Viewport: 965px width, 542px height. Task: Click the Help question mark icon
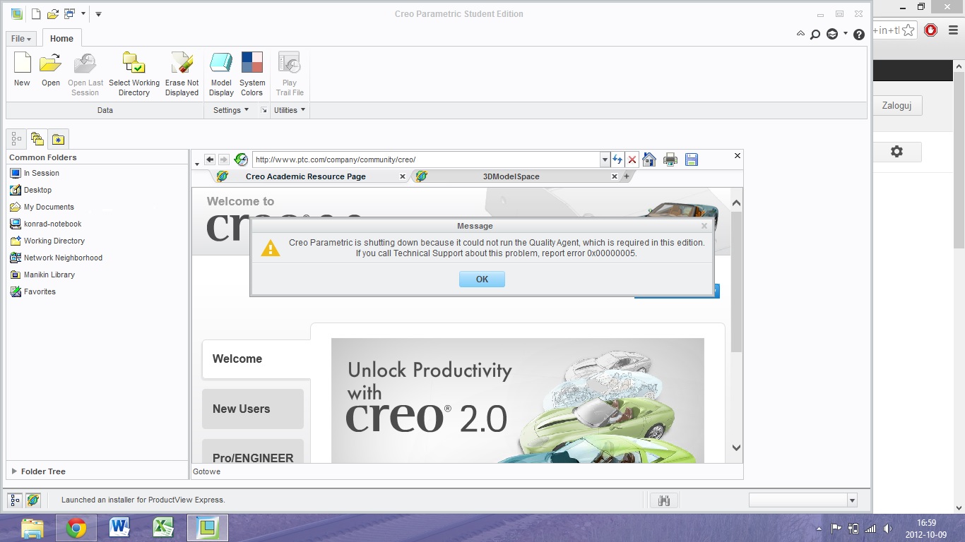(x=859, y=34)
